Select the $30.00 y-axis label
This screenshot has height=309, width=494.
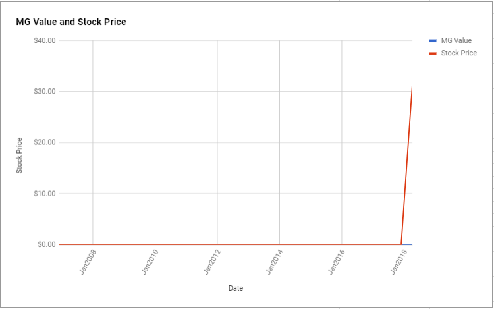pos(45,92)
